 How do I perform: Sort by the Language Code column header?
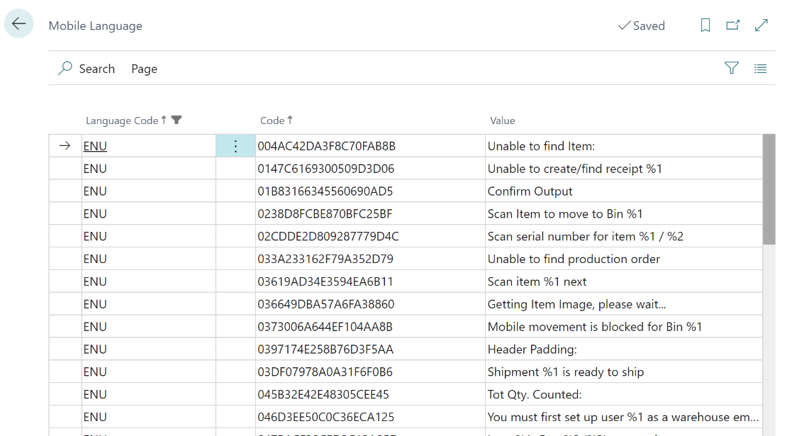(x=121, y=121)
